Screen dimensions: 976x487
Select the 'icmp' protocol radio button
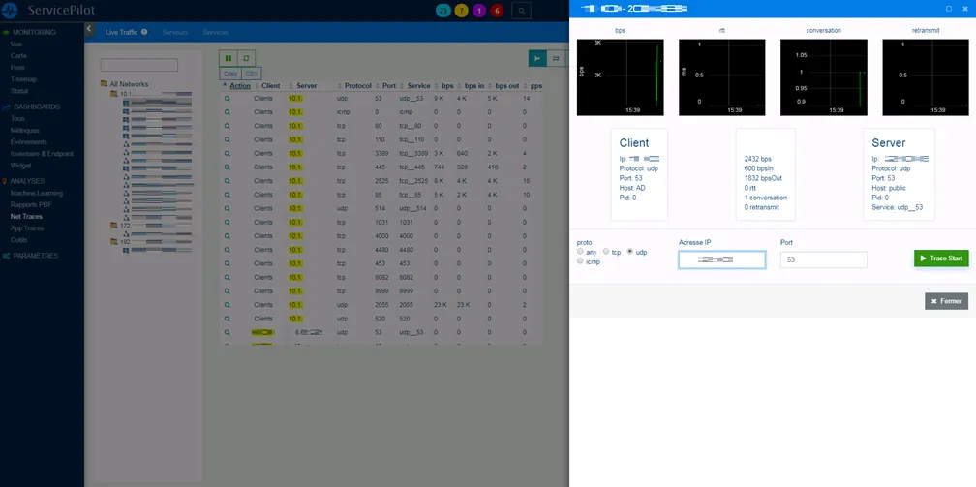(580, 261)
